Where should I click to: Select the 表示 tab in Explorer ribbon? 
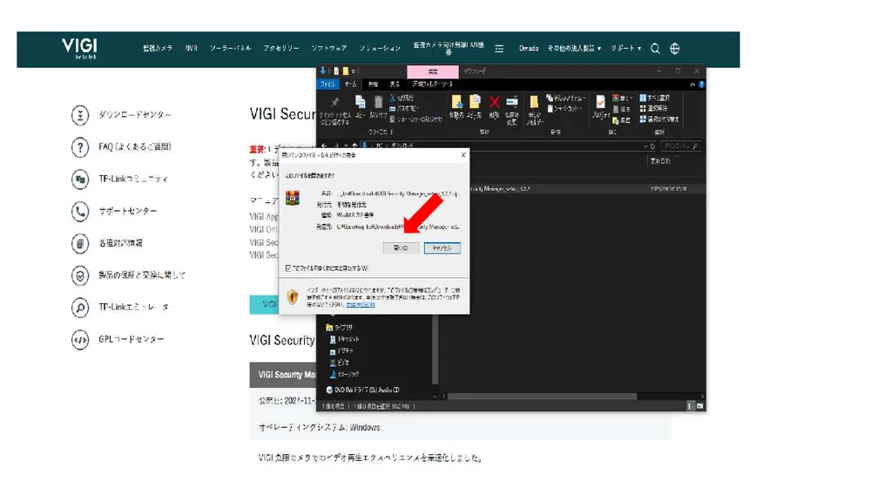pos(395,85)
